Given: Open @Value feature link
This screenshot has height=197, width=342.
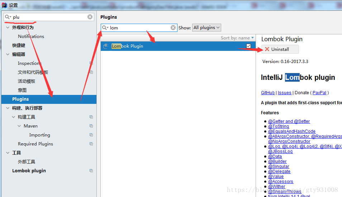Looking at the screenshot, I should tap(276, 177).
